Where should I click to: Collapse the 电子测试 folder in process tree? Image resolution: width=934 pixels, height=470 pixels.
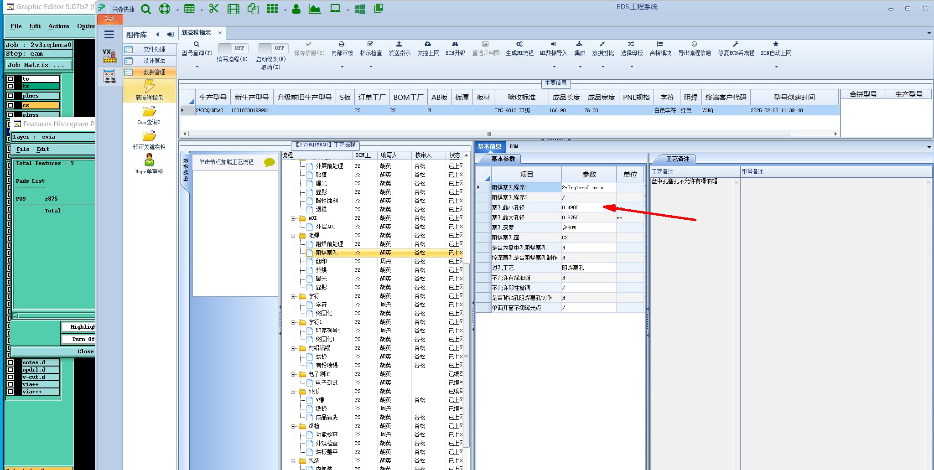(x=294, y=374)
